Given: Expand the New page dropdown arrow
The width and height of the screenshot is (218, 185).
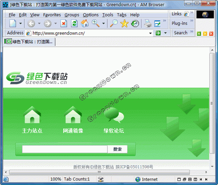Looking at the screenshot, I should tap(20, 23).
